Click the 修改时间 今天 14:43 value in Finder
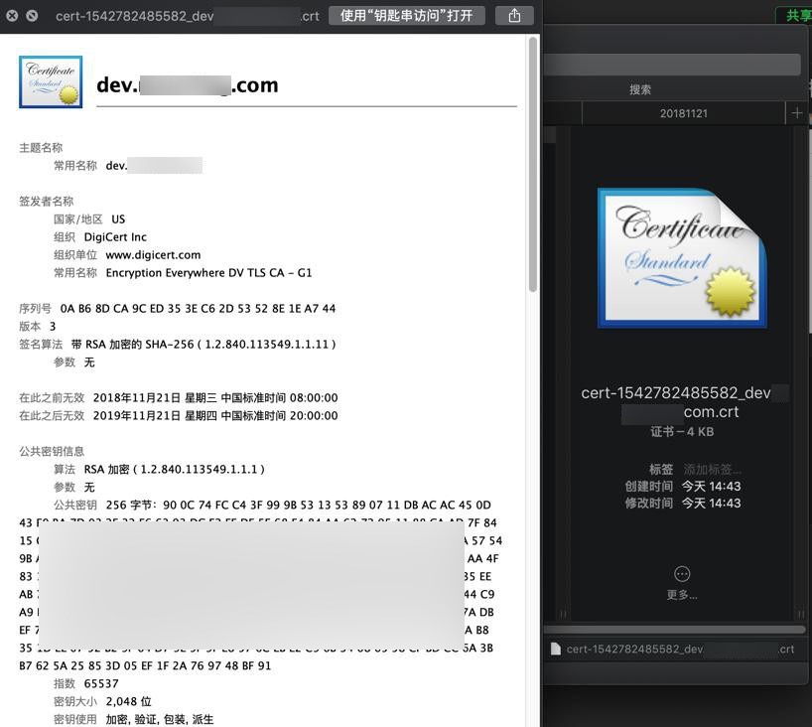The width and height of the screenshot is (812, 727). point(711,504)
